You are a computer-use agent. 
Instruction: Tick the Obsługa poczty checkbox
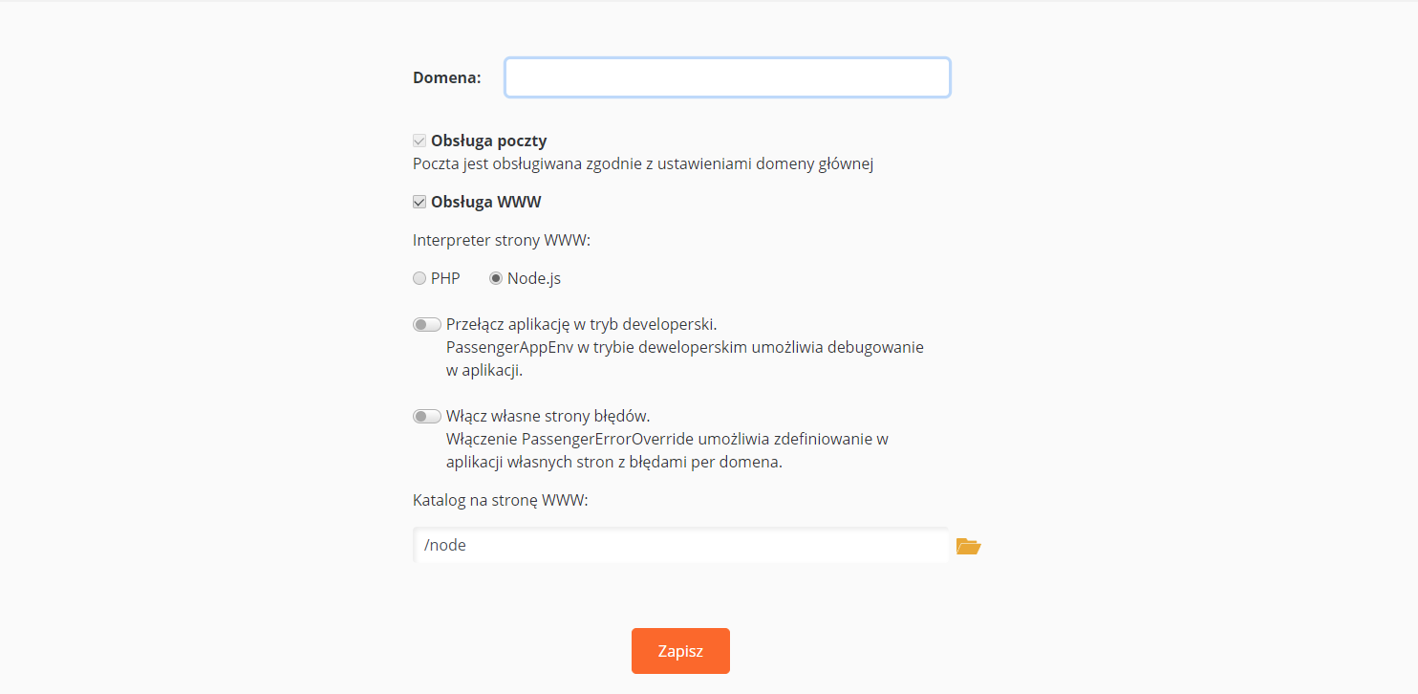click(x=419, y=141)
